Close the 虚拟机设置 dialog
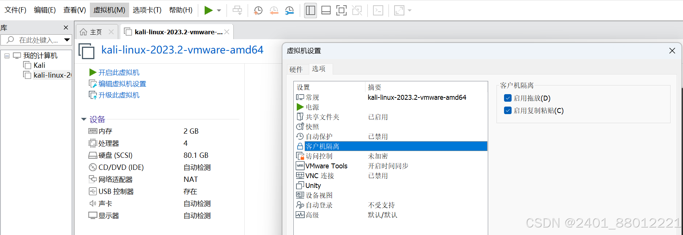683x235 pixels. 672,51
